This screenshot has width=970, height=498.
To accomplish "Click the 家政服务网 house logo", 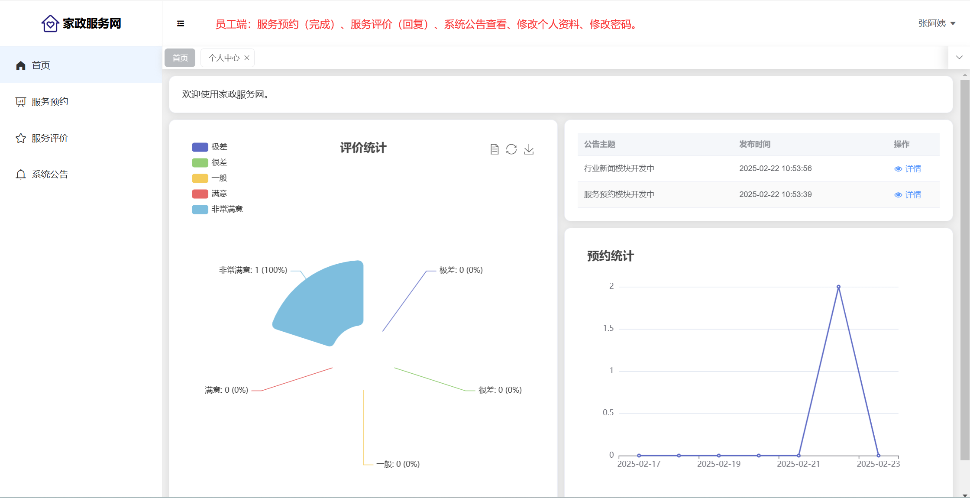I will click(50, 24).
